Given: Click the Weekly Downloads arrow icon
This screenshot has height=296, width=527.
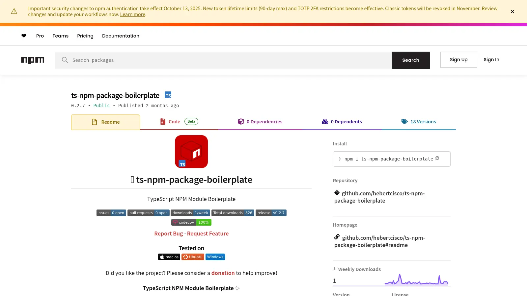Looking at the screenshot, I should coord(334,269).
